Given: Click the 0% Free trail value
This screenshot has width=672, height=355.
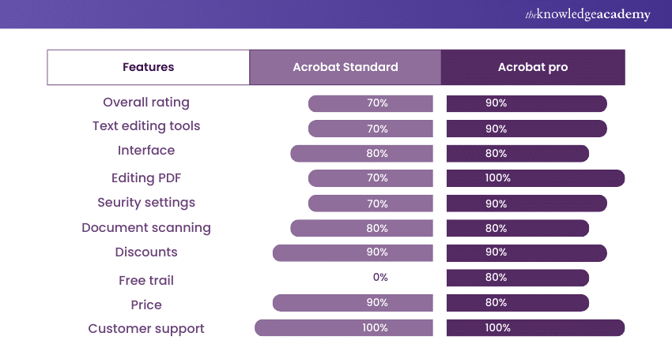Looking at the screenshot, I should click(x=380, y=278).
